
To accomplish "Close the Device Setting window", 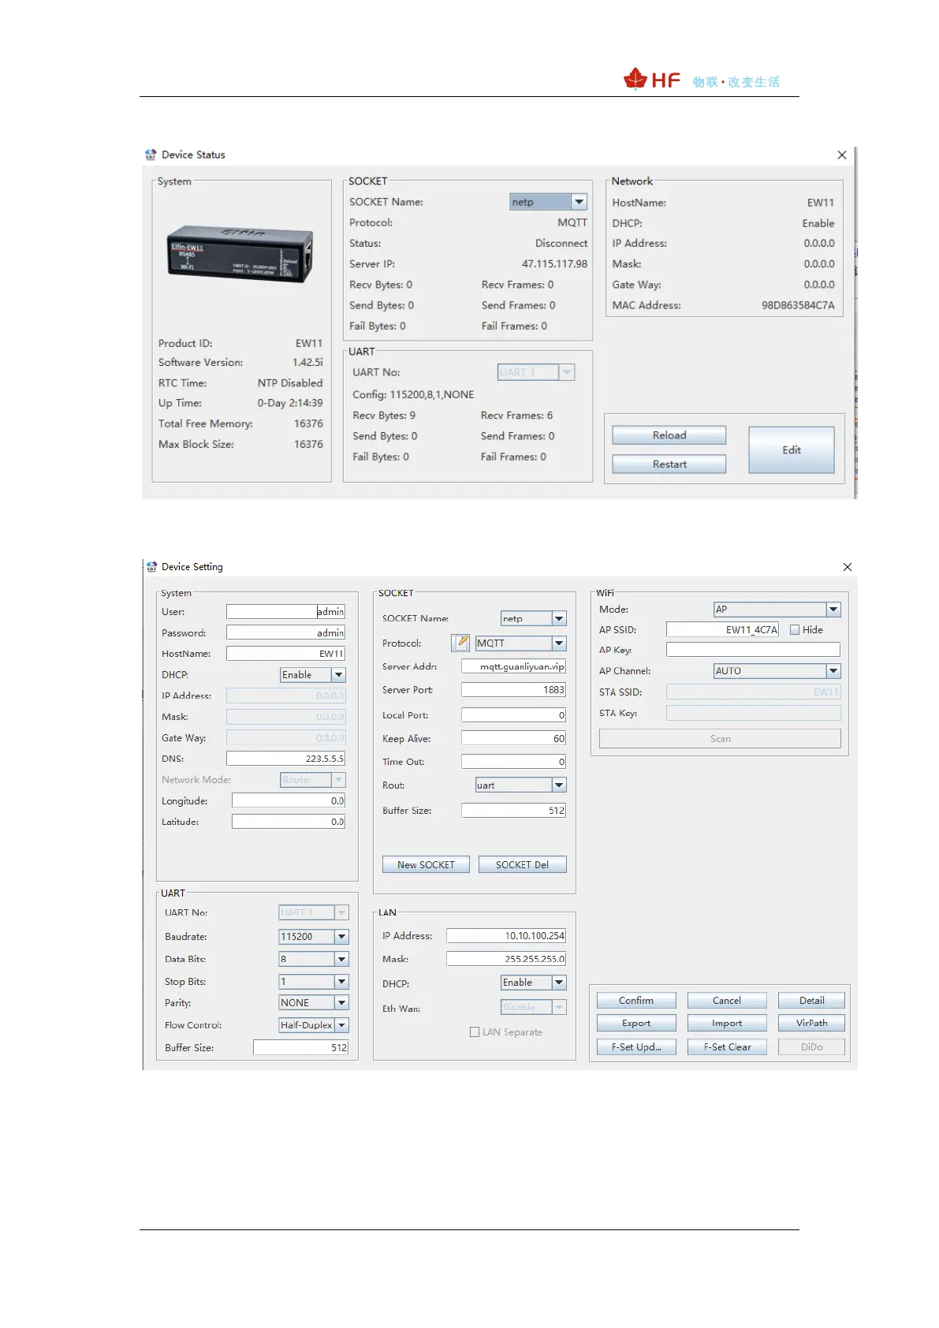I will 848,567.
